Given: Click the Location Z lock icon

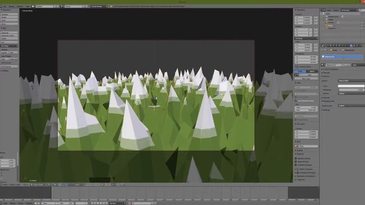Looking at the screenshot, I should [x=315, y=23].
